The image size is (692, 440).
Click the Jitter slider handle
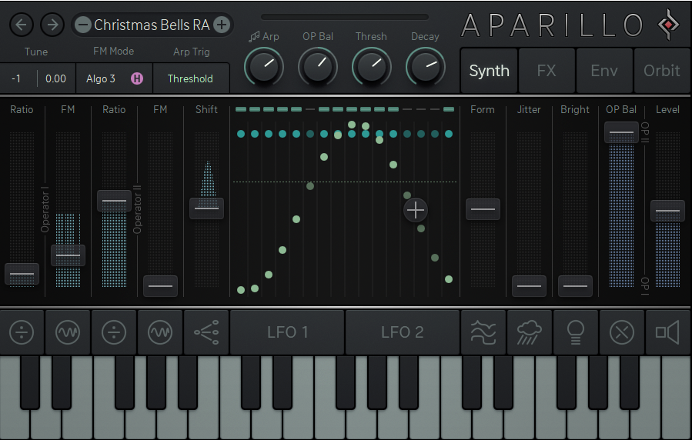529,286
